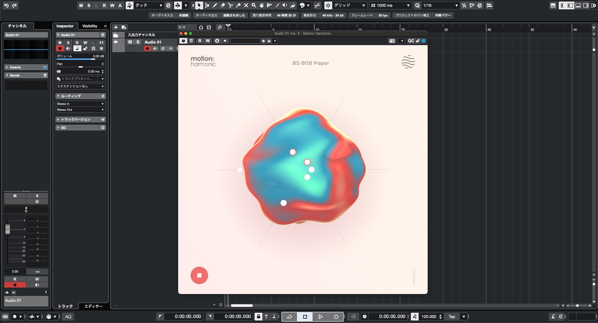This screenshot has height=323, width=598.
Task: Toggle Inspector Write automation W button
Action: tap(85, 43)
